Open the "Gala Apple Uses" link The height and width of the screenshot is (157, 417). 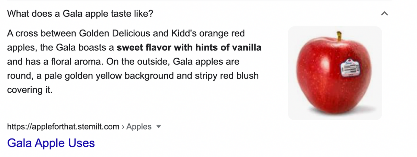click(51, 143)
